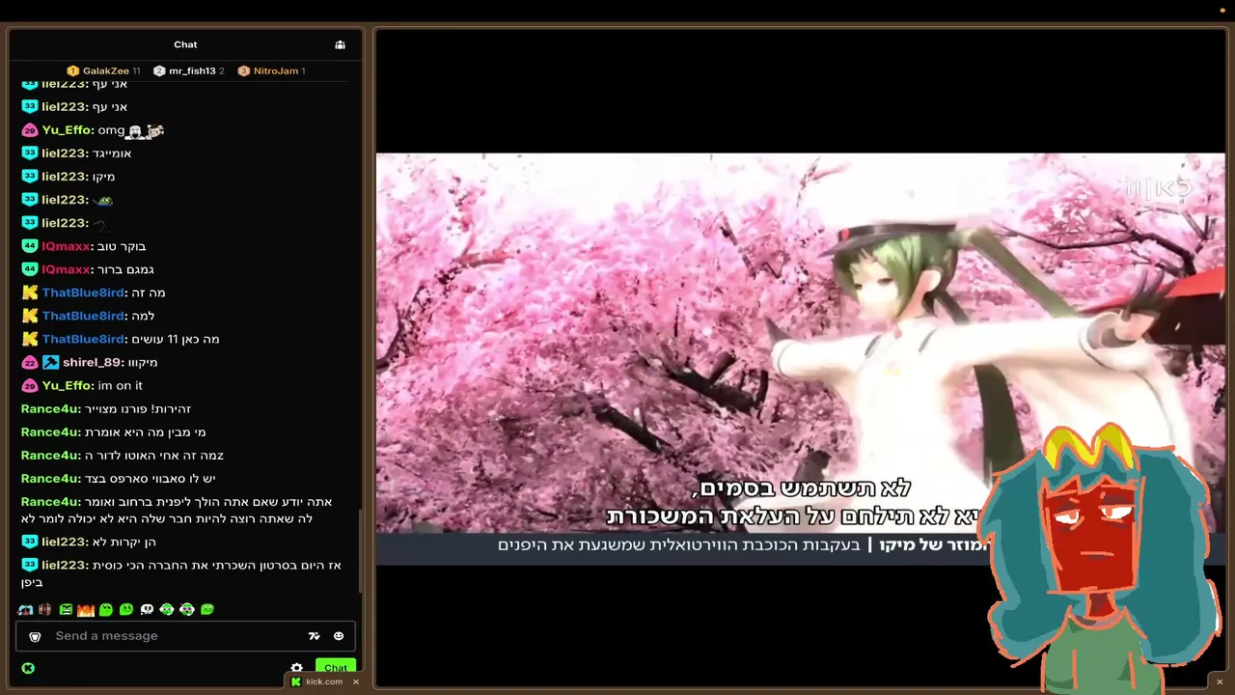Open chat settings gear icon

pos(297,668)
